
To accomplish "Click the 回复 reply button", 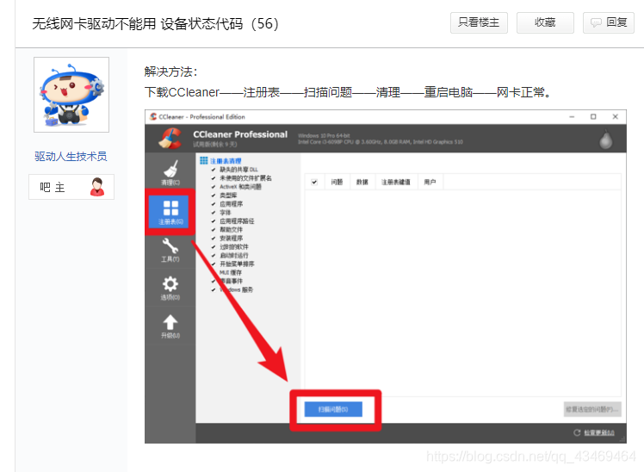I will point(609,22).
